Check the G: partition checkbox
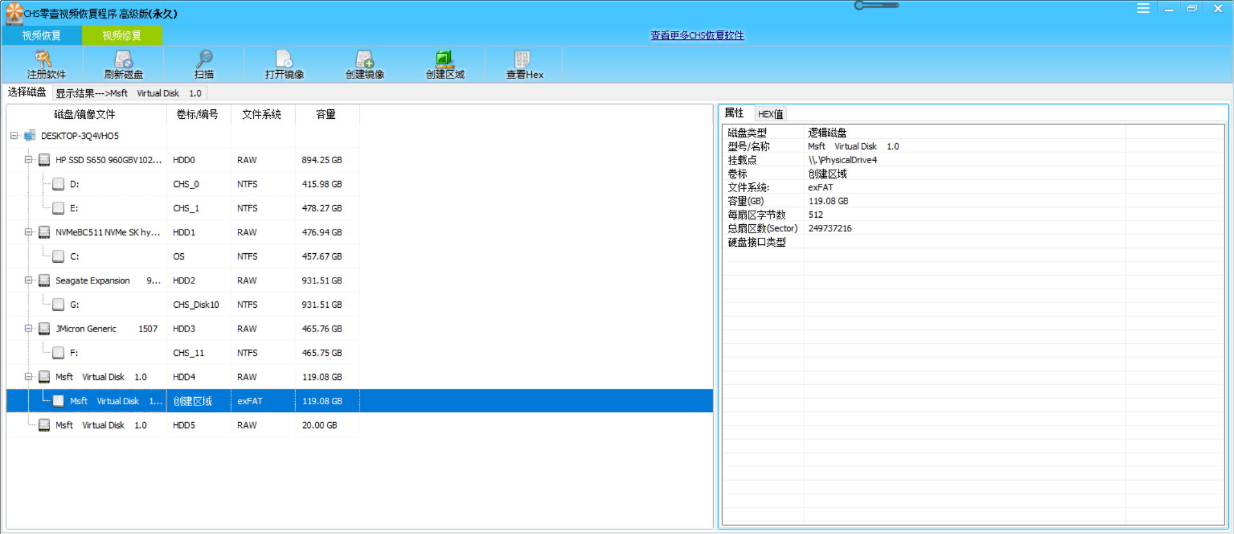The height and width of the screenshot is (534, 1234). point(59,305)
